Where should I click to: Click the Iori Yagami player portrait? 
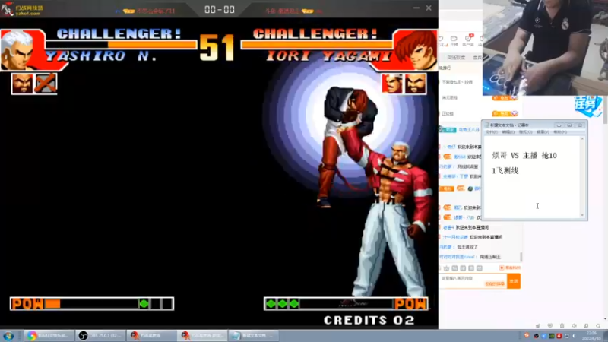point(415,49)
